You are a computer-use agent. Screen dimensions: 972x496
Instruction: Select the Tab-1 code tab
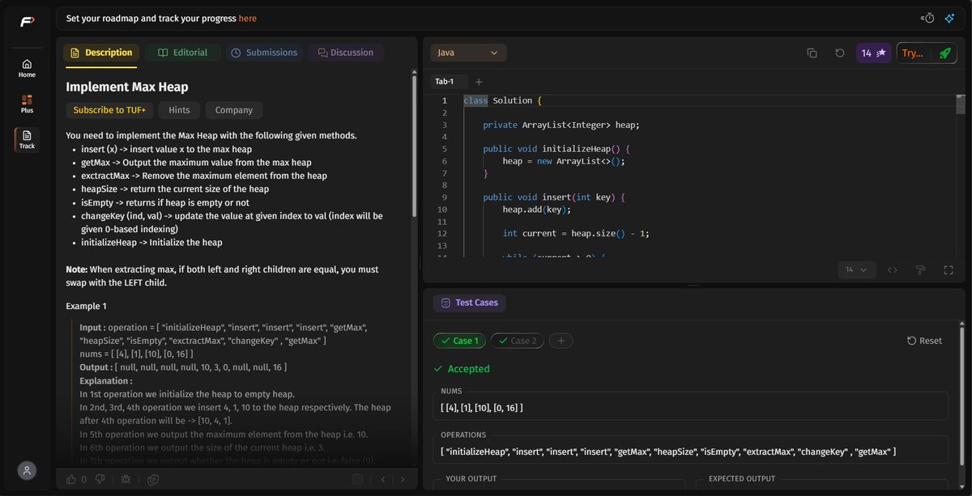pos(445,82)
